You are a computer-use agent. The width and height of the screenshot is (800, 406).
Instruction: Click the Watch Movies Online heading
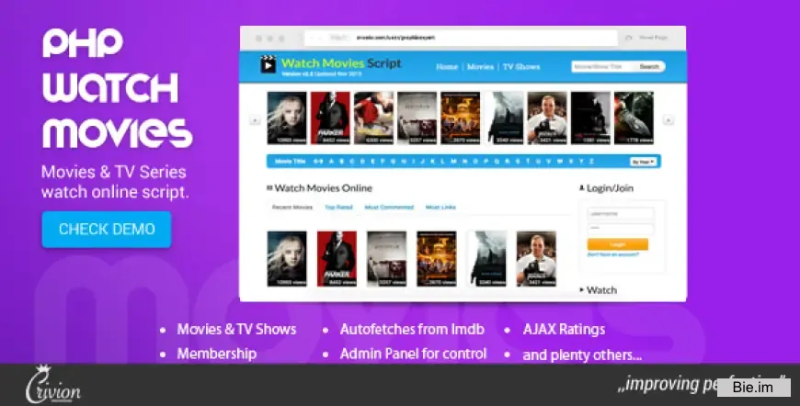pyautogui.click(x=324, y=188)
